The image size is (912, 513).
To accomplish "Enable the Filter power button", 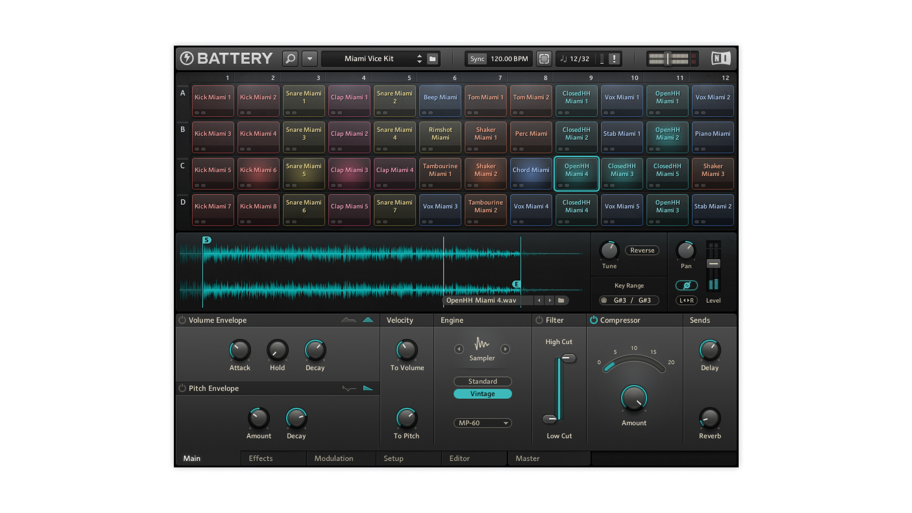I will pyautogui.click(x=539, y=320).
